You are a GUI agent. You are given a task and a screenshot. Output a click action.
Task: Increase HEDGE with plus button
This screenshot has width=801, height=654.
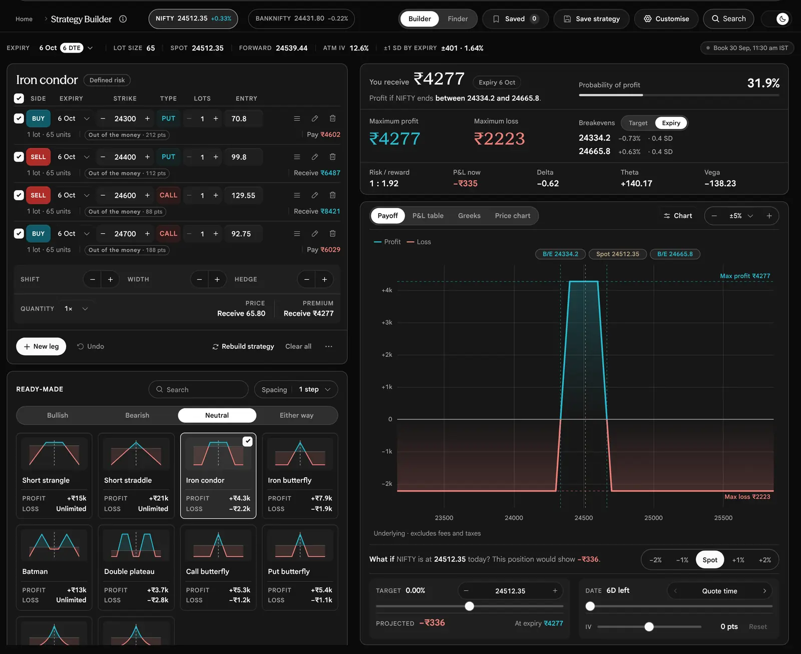click(324, 279)
